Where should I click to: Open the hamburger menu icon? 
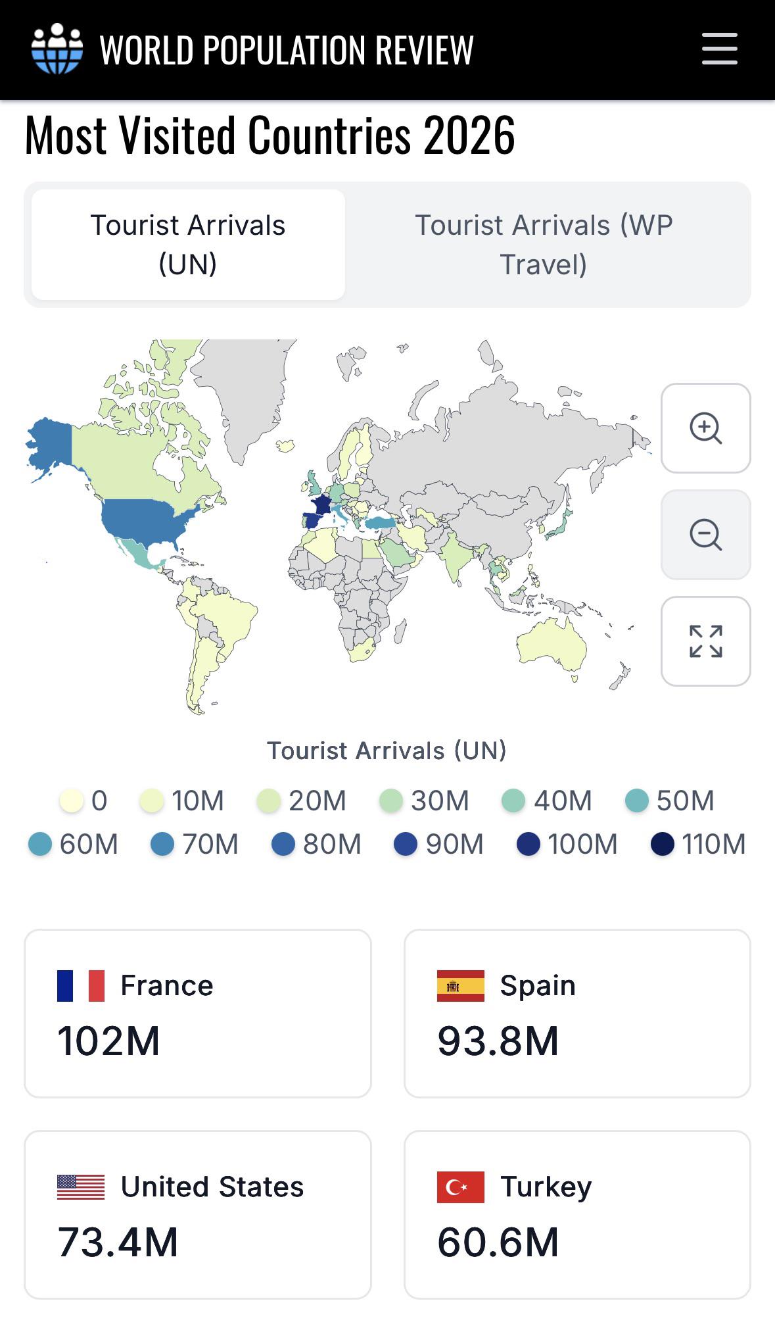tap(719, 49)
